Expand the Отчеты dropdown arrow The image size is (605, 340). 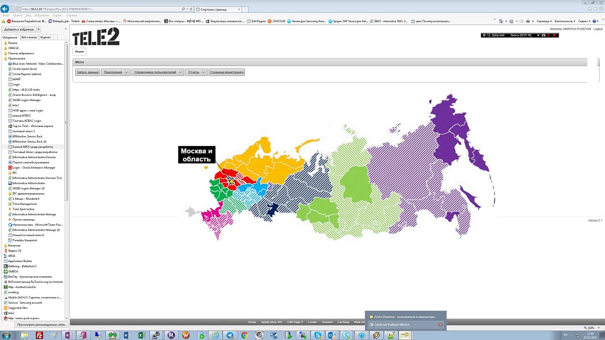pos(204,72)
